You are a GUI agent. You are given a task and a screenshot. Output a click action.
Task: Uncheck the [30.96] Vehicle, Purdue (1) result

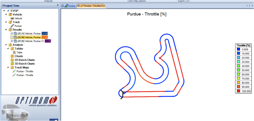(12, 41)
